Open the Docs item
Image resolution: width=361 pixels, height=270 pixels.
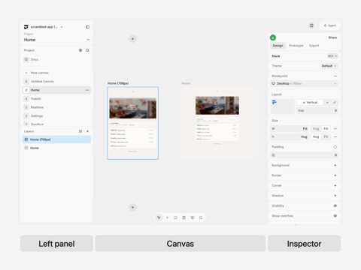(x=56, y=59)
